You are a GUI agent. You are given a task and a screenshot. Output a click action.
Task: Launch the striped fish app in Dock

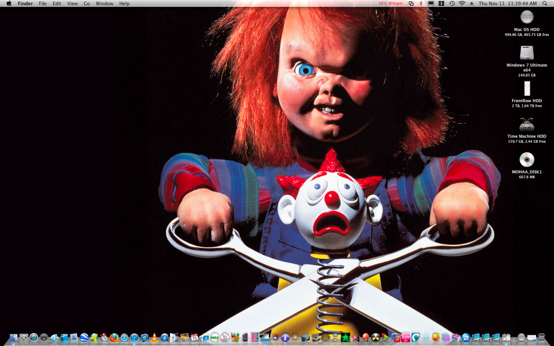pyautogui.click(x=54, y=337)
